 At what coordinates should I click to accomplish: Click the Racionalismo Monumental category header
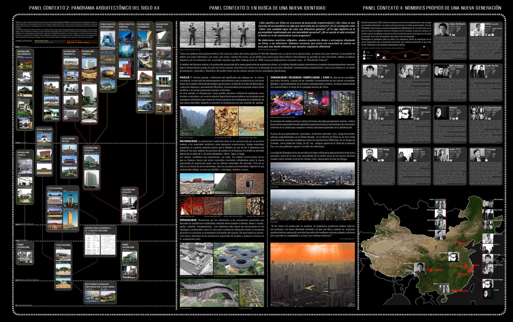click(x=70, y=53)
